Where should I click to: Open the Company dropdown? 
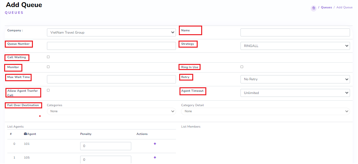(x=111, y=32)
